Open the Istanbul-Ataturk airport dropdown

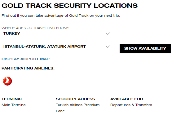[x=56, y=47]
